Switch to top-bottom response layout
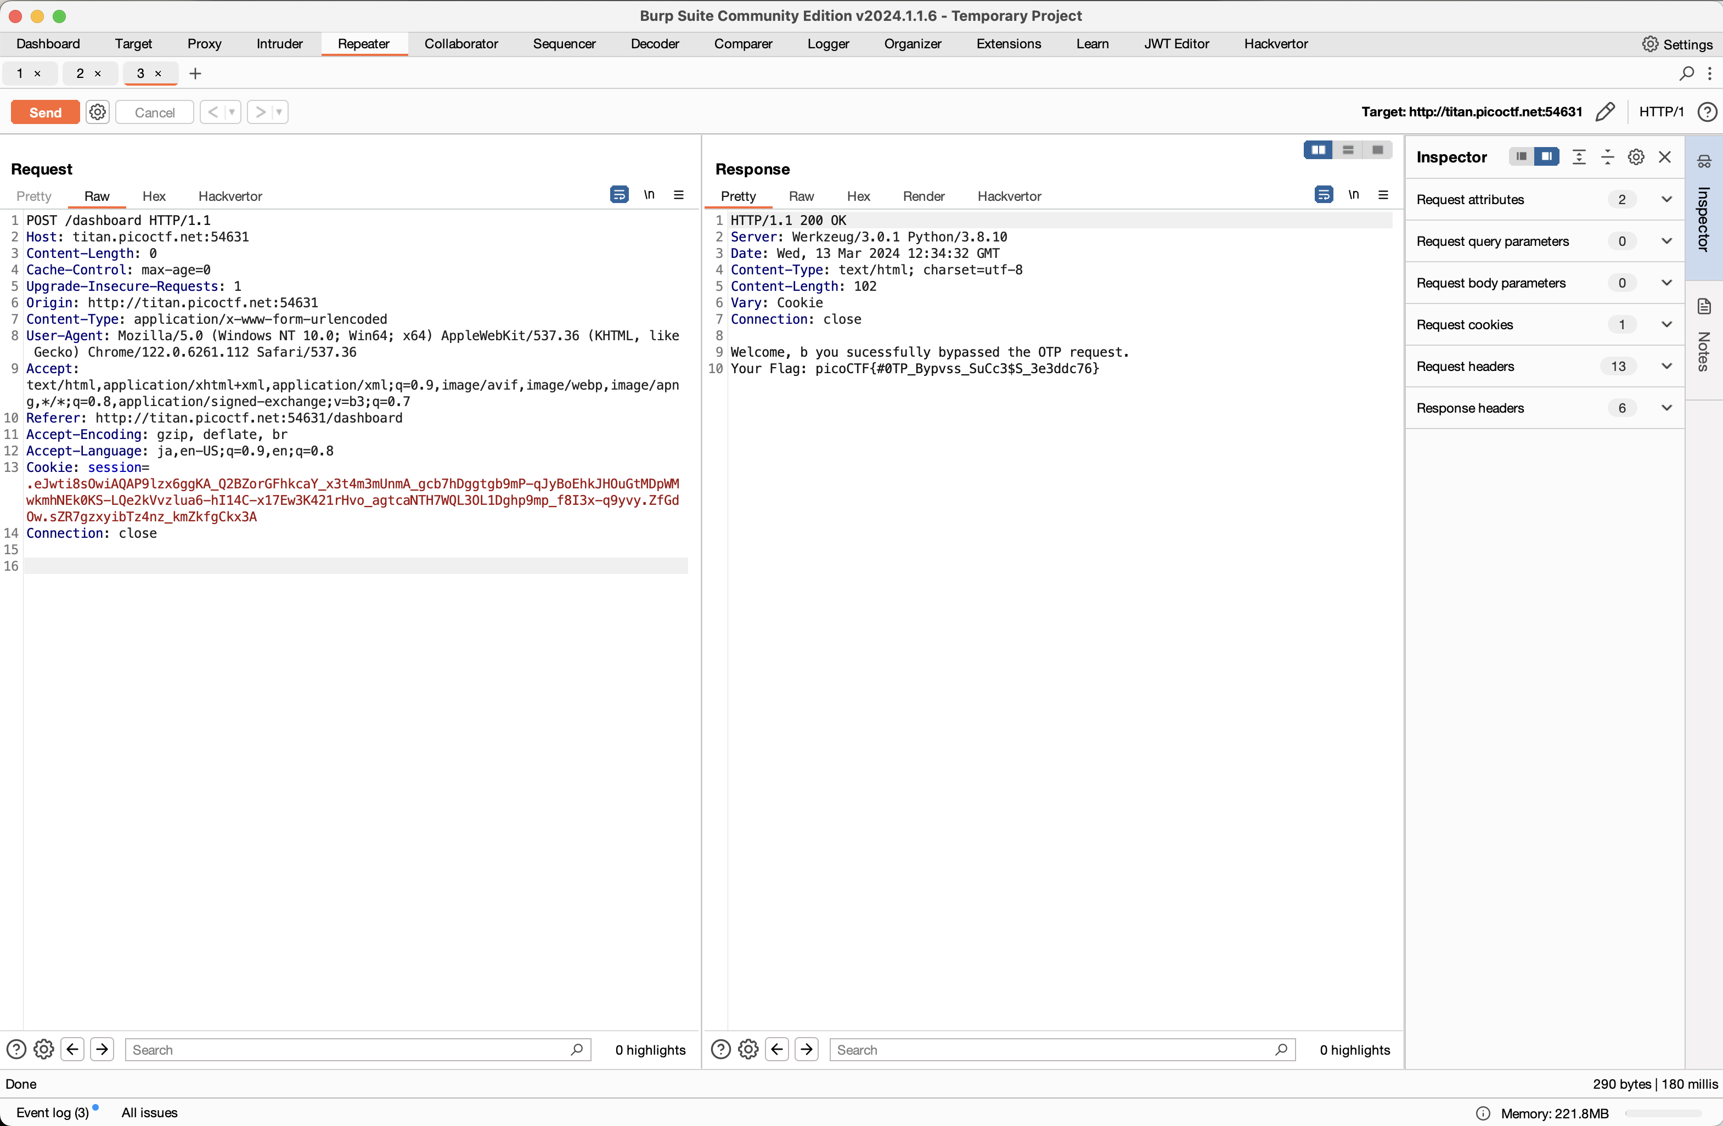1723x1126 pixels. tap(1348, 150)
